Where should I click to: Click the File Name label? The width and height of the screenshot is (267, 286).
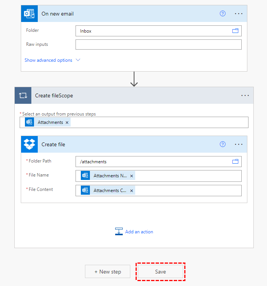pyautogui.click(x=39, y=175)
